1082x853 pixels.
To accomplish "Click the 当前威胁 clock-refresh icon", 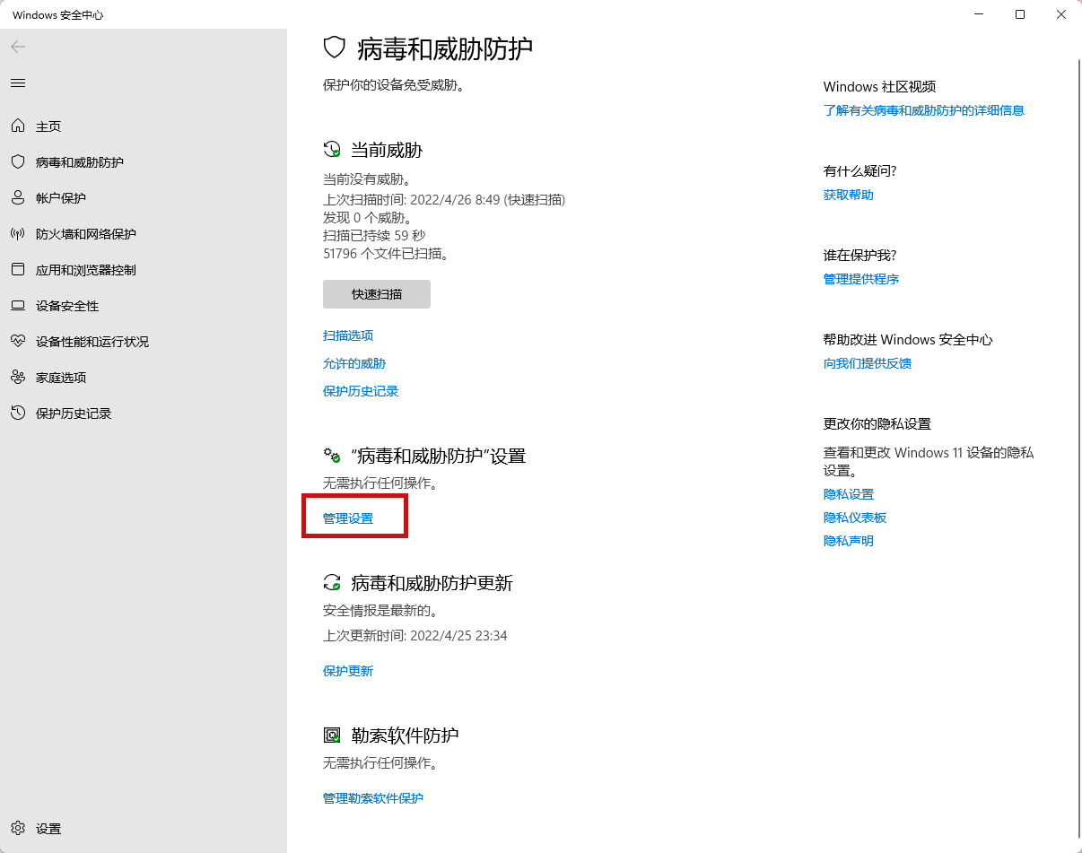I will coord(332,150).
